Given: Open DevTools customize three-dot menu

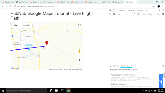Looking at the screenshot, I should (x=159, y=10).
